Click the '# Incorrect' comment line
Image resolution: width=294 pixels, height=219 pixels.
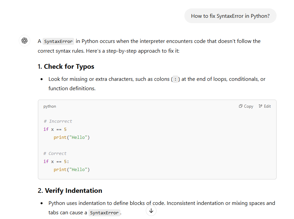(x=58, y=121)
